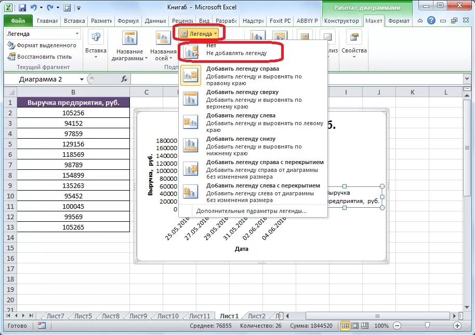
Task: Click the Название диаграммы chart title icon
Action: tap(129, 38)
